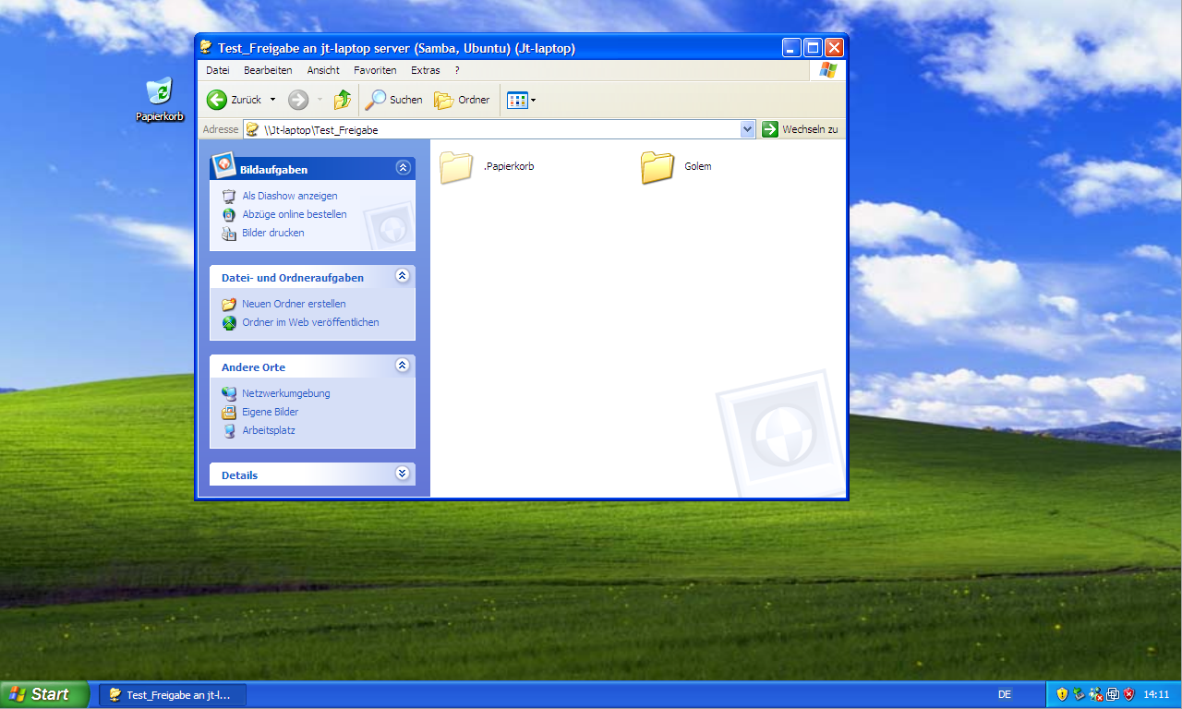Click the safely remove hardware tray icon
1182x709 pixels.
1079,694
